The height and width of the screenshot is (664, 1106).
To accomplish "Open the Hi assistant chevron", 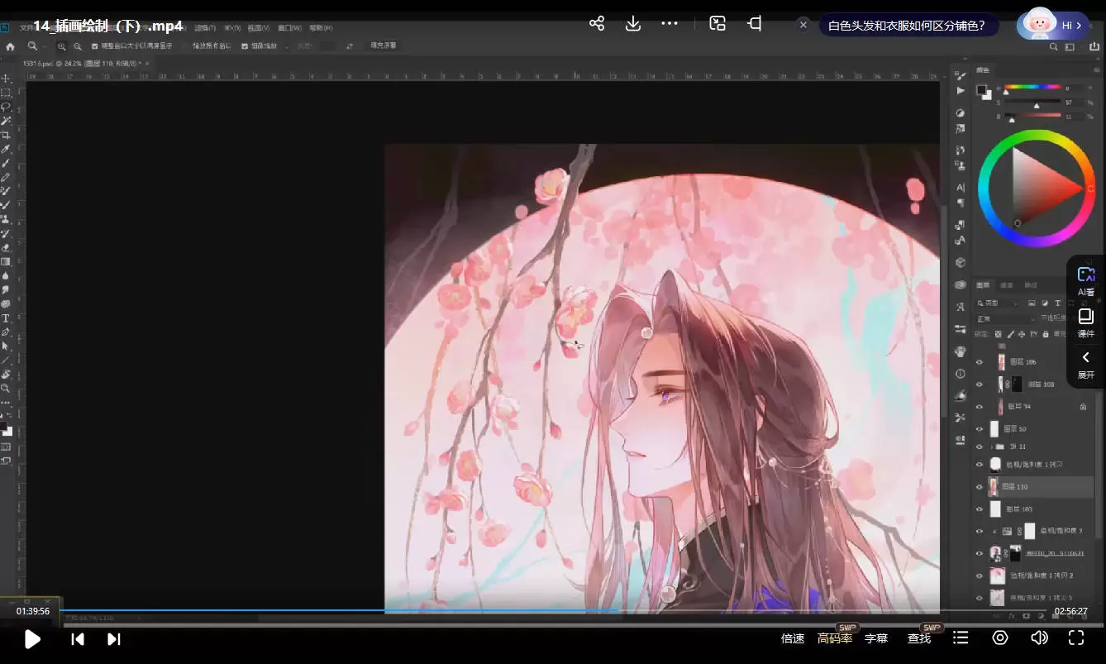I will tap(1079, 26).
